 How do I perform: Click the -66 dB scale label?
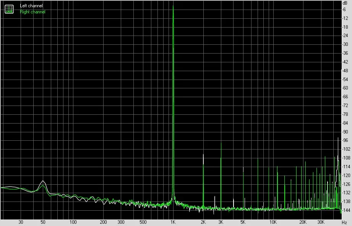pos(345,97)
